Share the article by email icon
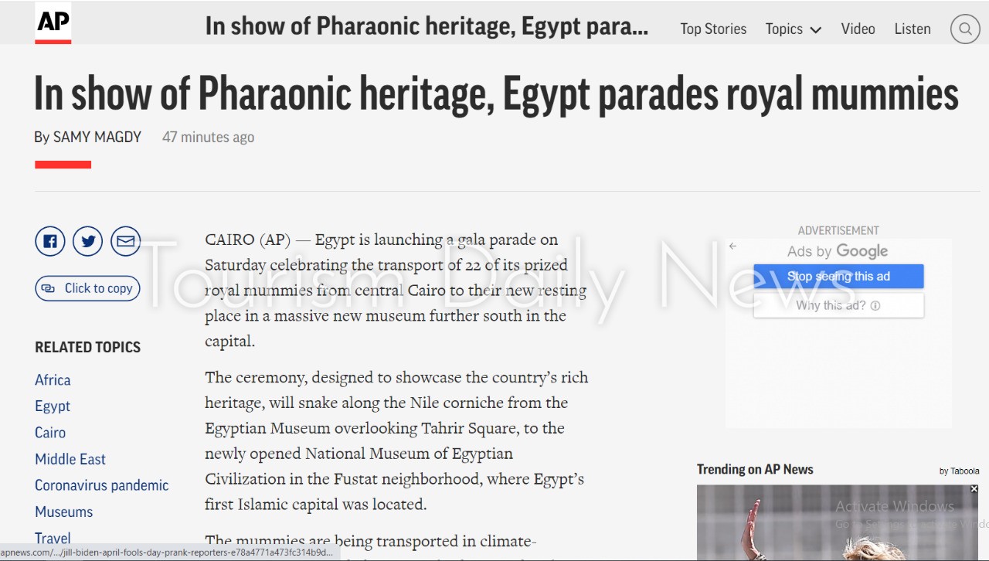The image size is (989, 561). [125, 242]
